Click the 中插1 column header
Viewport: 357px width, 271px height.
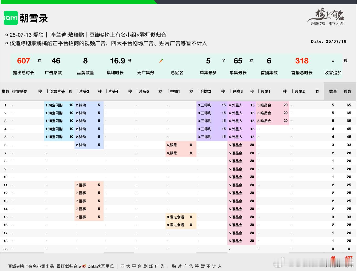(175, 91)
